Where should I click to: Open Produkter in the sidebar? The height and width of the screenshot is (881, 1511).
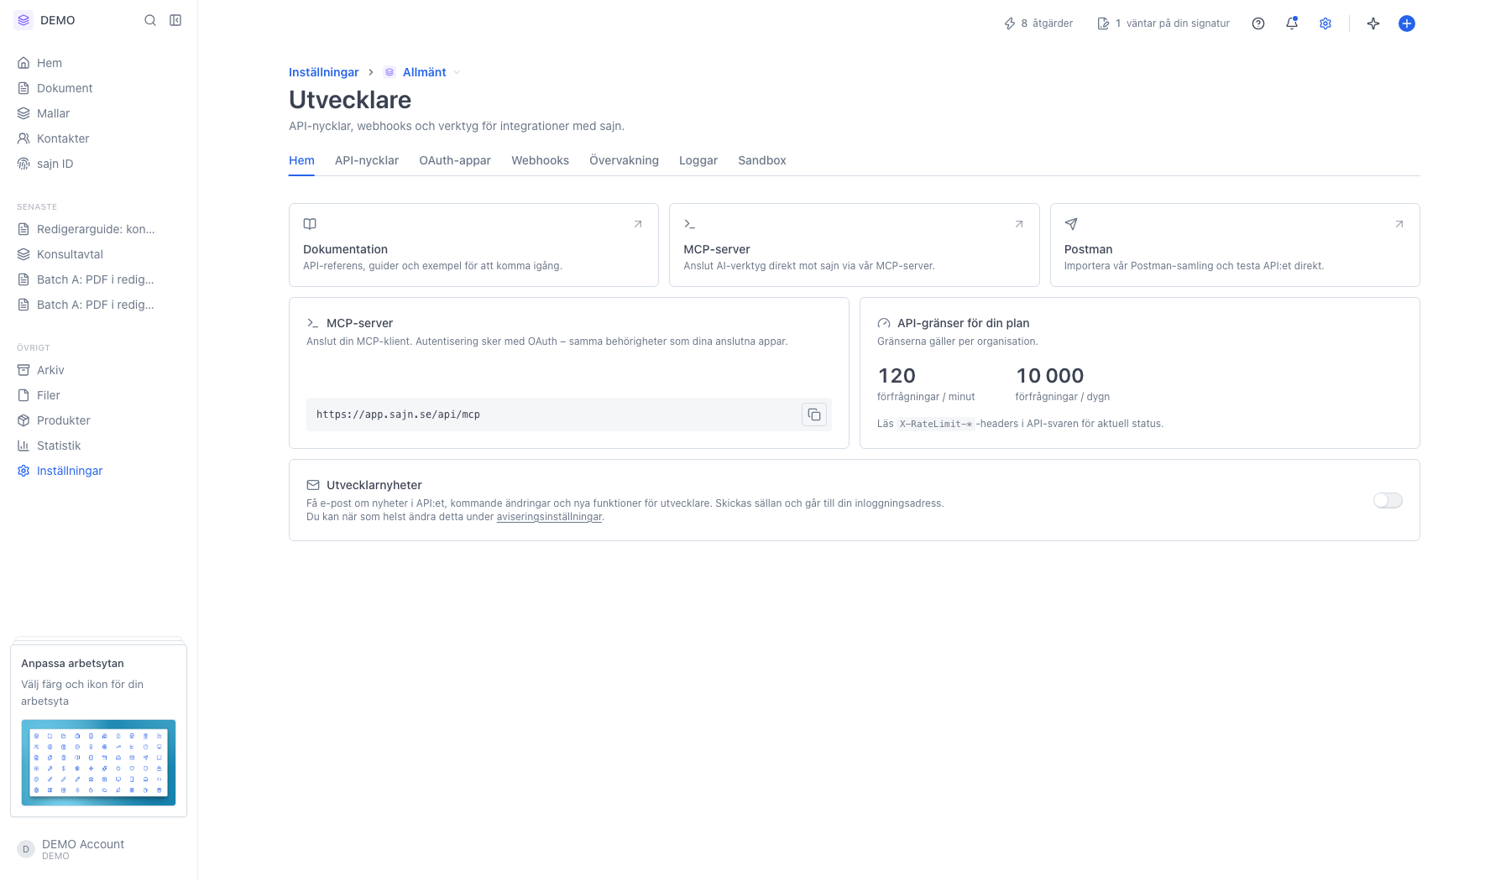click(98, 420)
